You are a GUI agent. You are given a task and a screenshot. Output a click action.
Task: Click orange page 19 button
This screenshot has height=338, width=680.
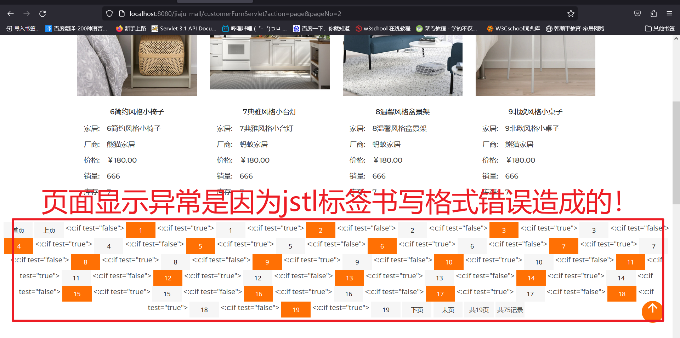click(x=296, y=310)
